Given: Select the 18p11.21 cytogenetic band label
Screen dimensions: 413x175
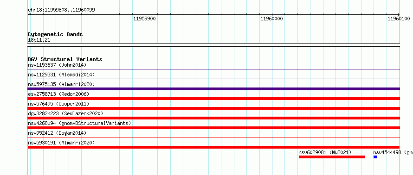Looking at the screenshot, I should pyautogui.click(x=39, y=40).
